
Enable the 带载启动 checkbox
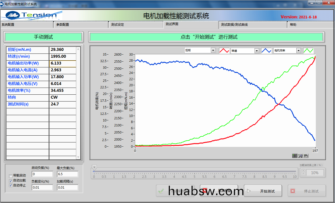click(x=11, y=176)
